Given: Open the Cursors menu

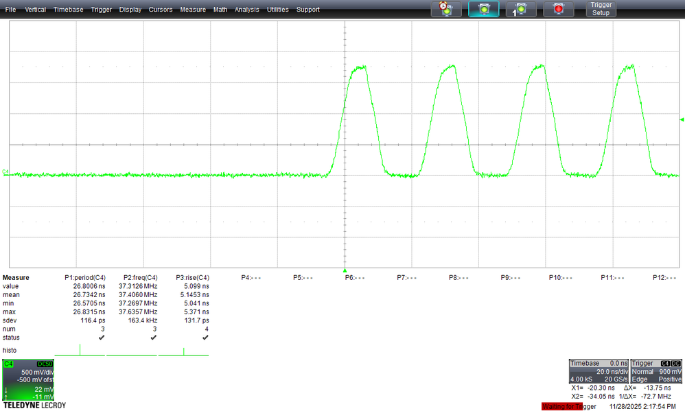Looking at the screenshot, I should coord(161,9).
